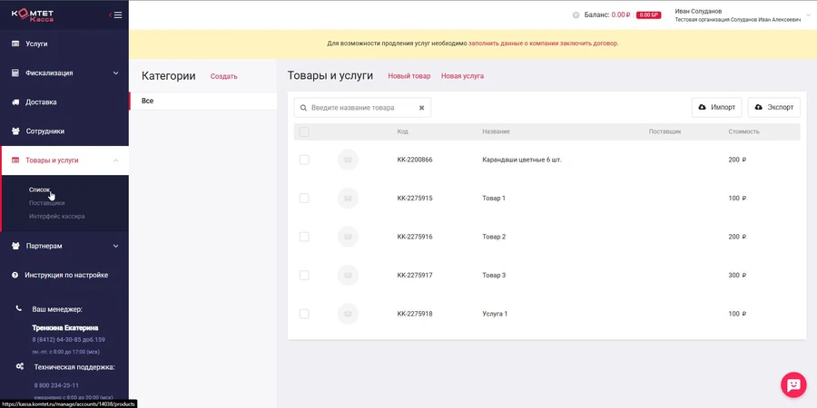
Task: Open the user account dropdown
Action: click(x=807, y=15)
